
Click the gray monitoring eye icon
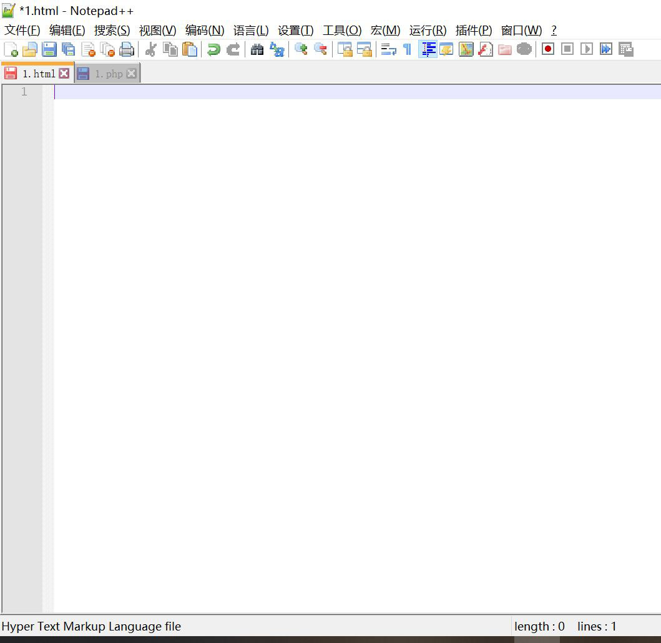pos(524,49)
